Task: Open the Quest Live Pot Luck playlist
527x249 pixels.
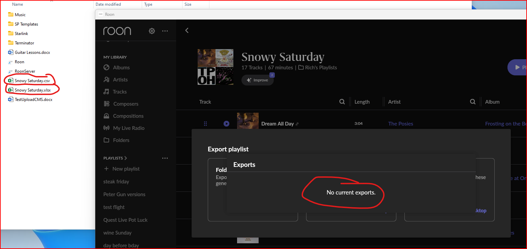Action: point(125,220)
